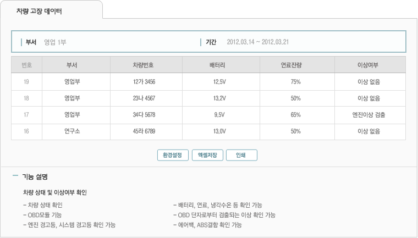
Task: Click battery value 12.5V
Action: pos(219,82)
